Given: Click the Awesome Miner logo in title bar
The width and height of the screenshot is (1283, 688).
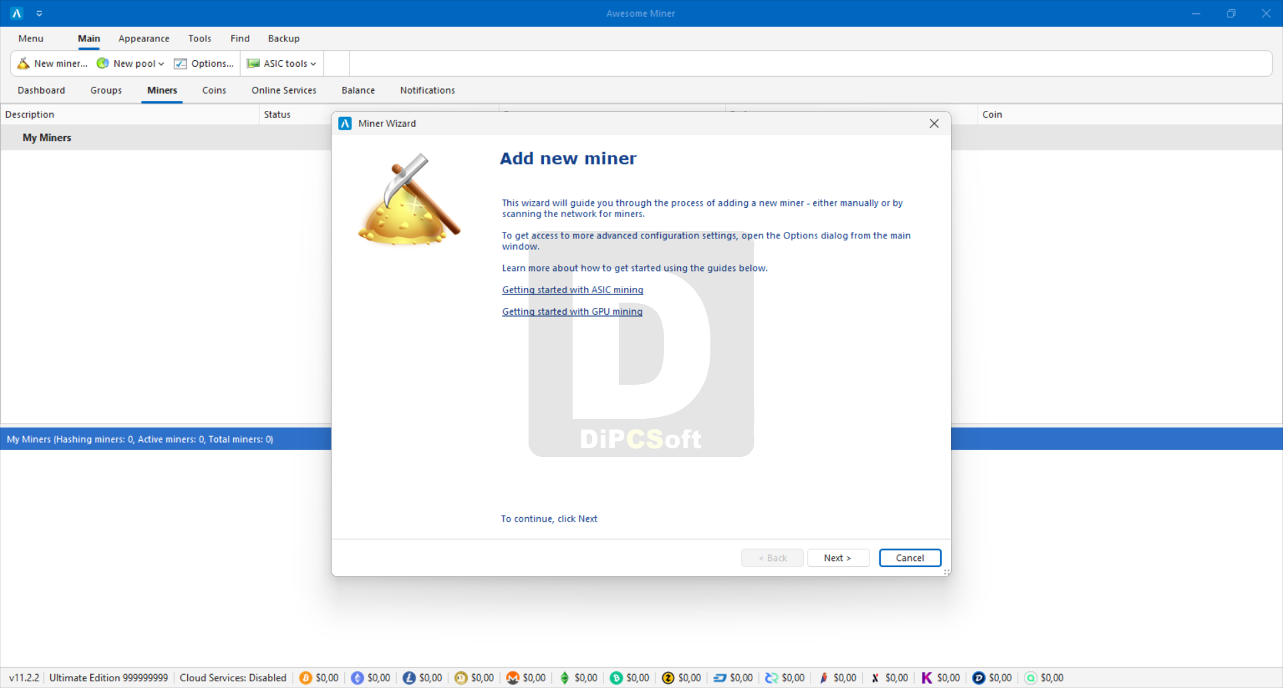Looking at the screenshot, I should point(17,13).
